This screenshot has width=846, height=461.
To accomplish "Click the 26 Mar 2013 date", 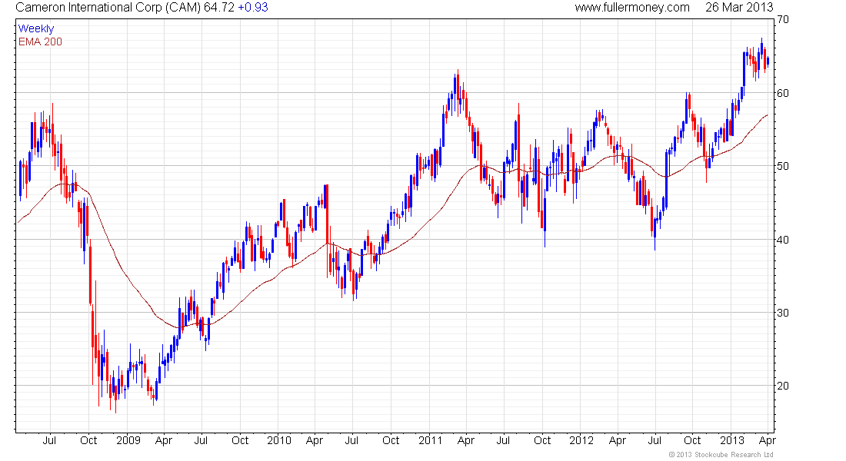I will [739, 8].
